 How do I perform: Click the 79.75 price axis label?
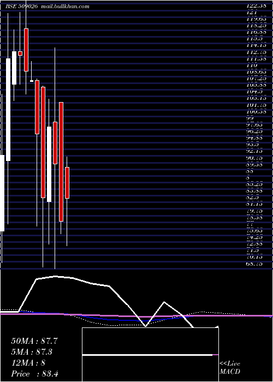[254, 211]
